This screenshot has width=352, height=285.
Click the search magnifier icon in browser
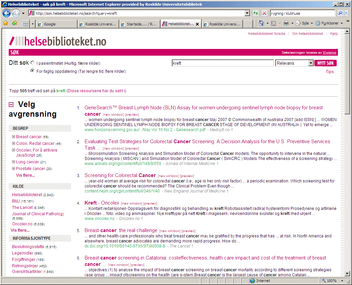pos(340,13)
